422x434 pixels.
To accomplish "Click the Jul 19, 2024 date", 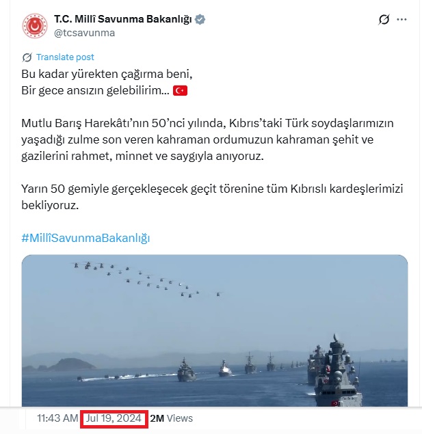I will 114,418.
